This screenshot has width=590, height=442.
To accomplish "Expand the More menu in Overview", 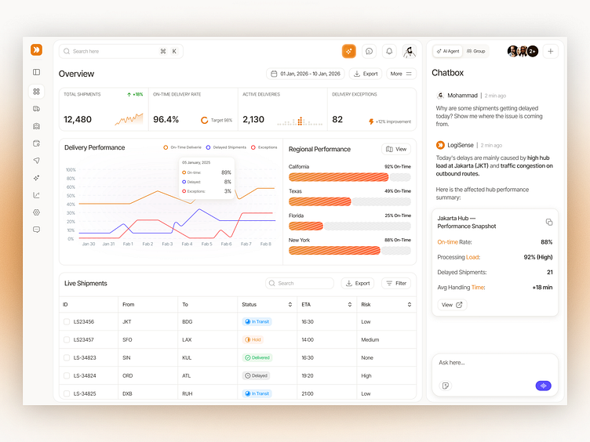I will tap(401, 74).
